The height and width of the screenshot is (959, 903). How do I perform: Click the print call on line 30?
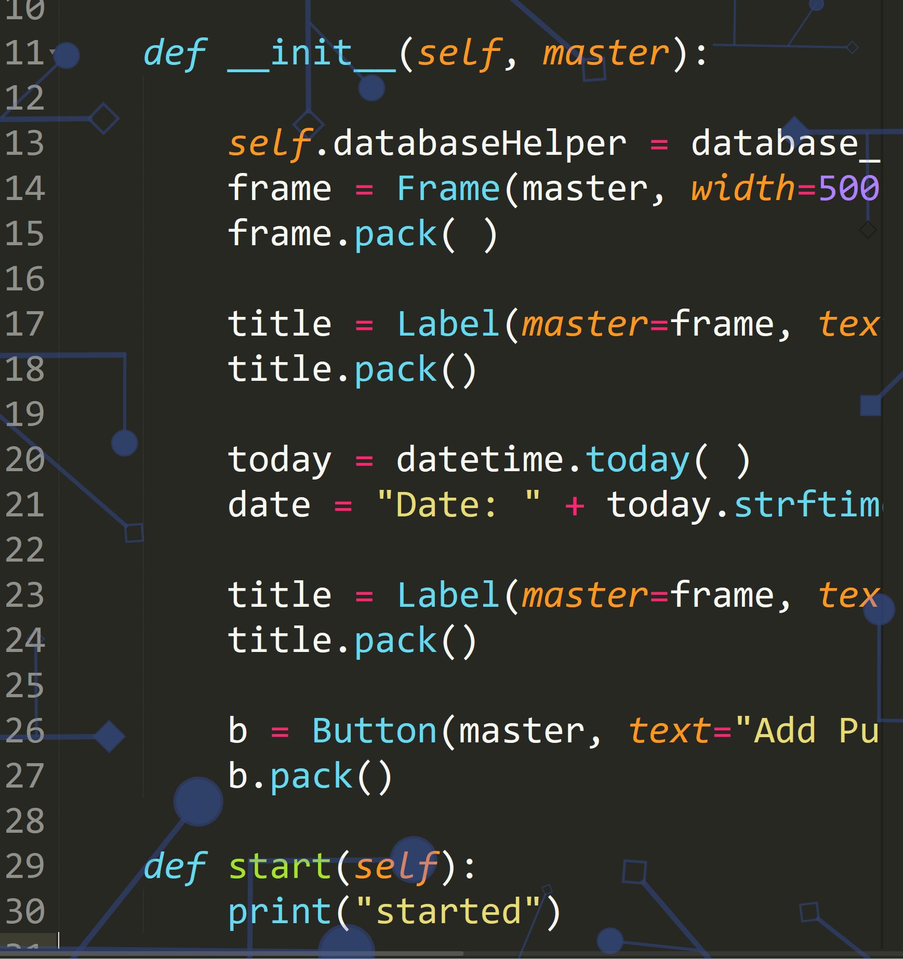tap(280, 913)
